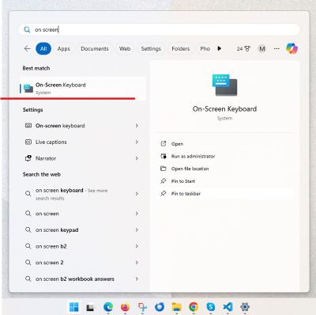316x315 pixels.
Task: Choose Run as administrator
Action: pos(193,156)
